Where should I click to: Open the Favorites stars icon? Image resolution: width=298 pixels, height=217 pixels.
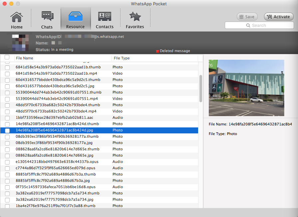135,17
